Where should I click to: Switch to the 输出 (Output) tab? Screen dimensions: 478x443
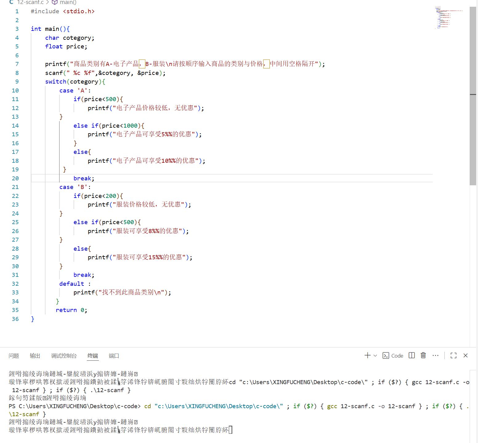coord(35,356)
